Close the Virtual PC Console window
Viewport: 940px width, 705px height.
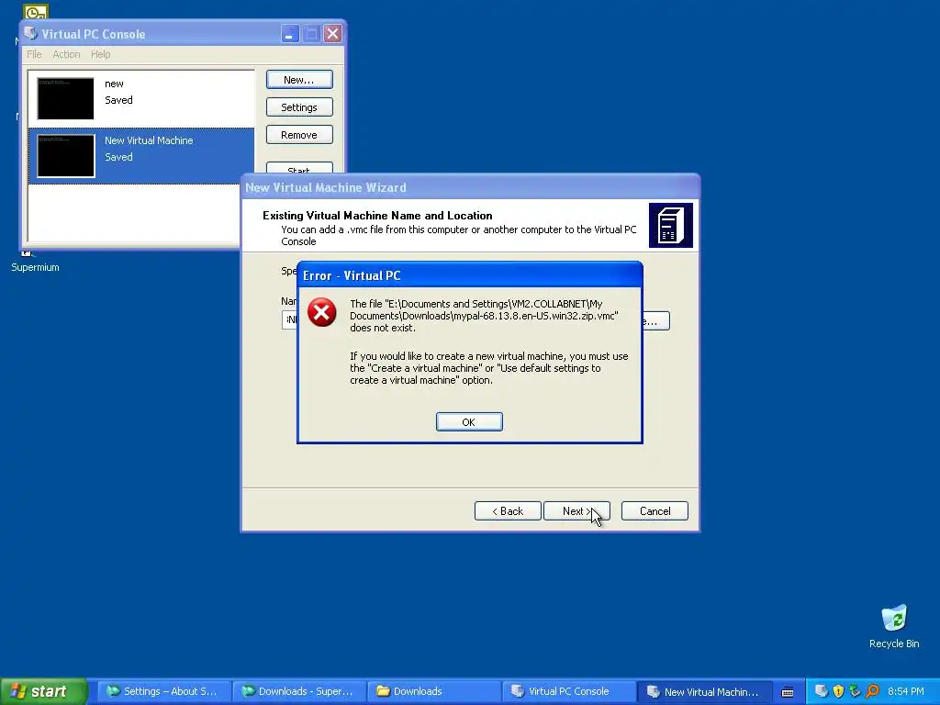[x=332, y=34]
